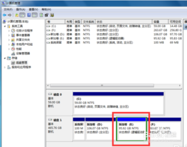Expand the 事件查看器 tree node

pyautogui.click(x=9, y=35)
